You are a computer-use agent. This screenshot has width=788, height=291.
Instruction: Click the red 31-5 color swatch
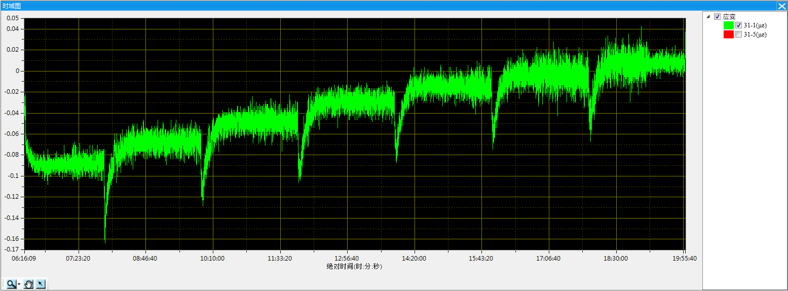pyautogui.click(x=729, y=34)
